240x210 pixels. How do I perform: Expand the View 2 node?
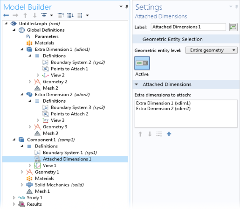(x=38, y=75)
